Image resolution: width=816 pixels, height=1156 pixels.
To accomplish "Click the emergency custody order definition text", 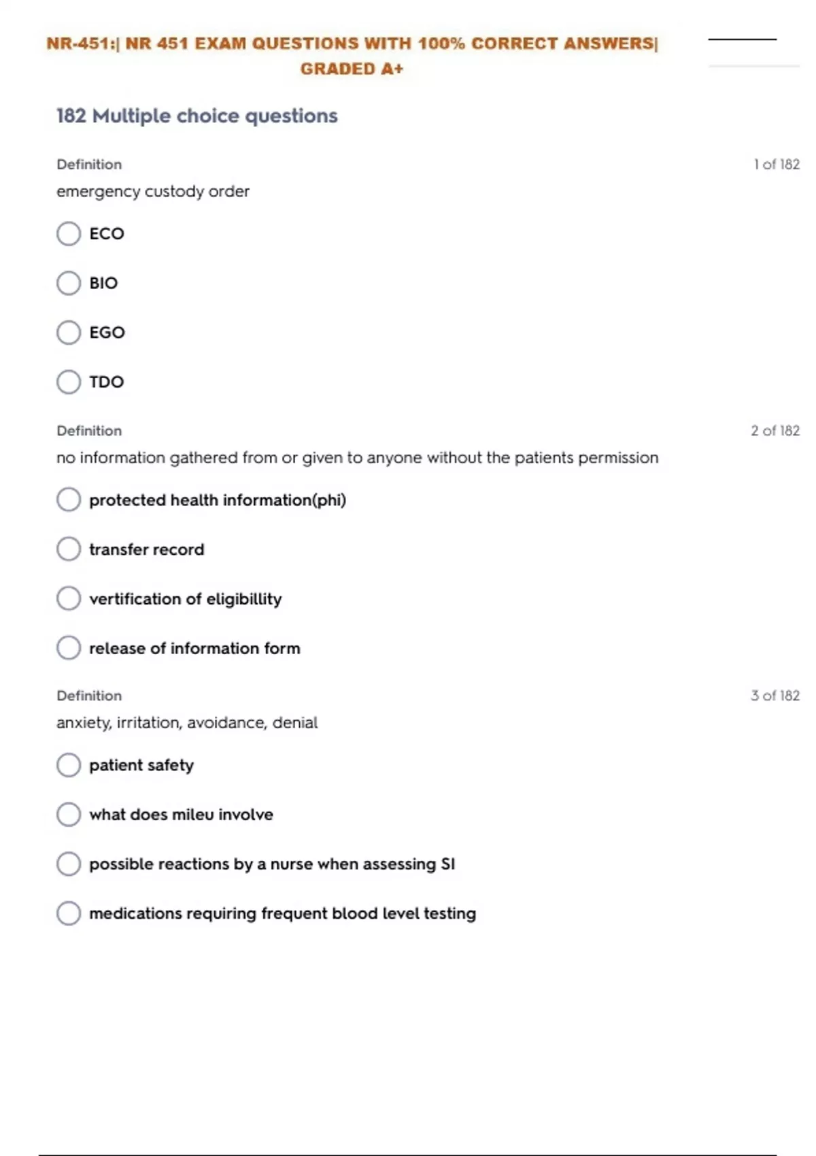I will (x=153, y=192).
